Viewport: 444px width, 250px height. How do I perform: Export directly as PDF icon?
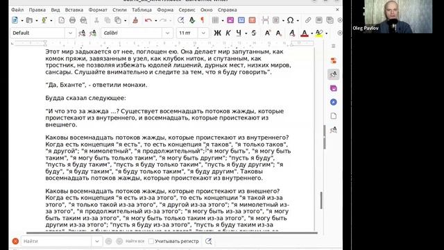[x=62, y=20]
